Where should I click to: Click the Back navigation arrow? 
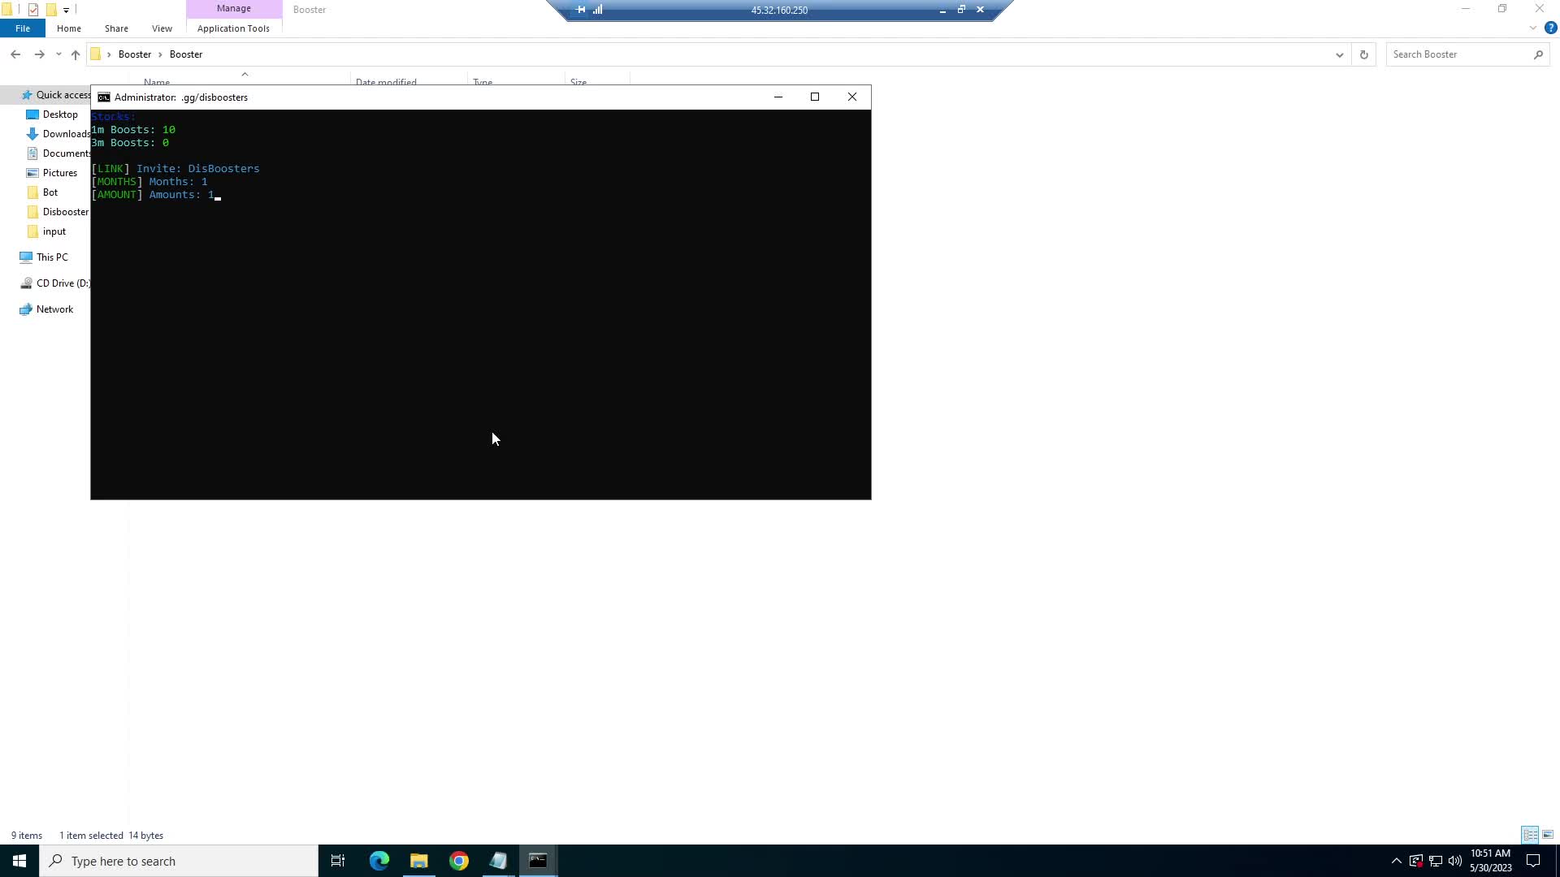click(x=15, y=54)
